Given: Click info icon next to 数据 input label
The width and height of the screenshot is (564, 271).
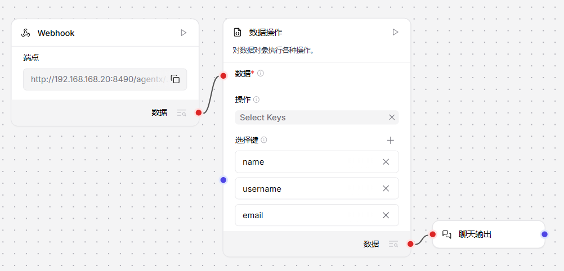Looking at the screenshot, I should 261,73.
